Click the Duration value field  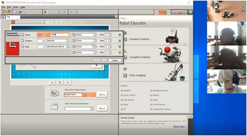click(42, 41)
